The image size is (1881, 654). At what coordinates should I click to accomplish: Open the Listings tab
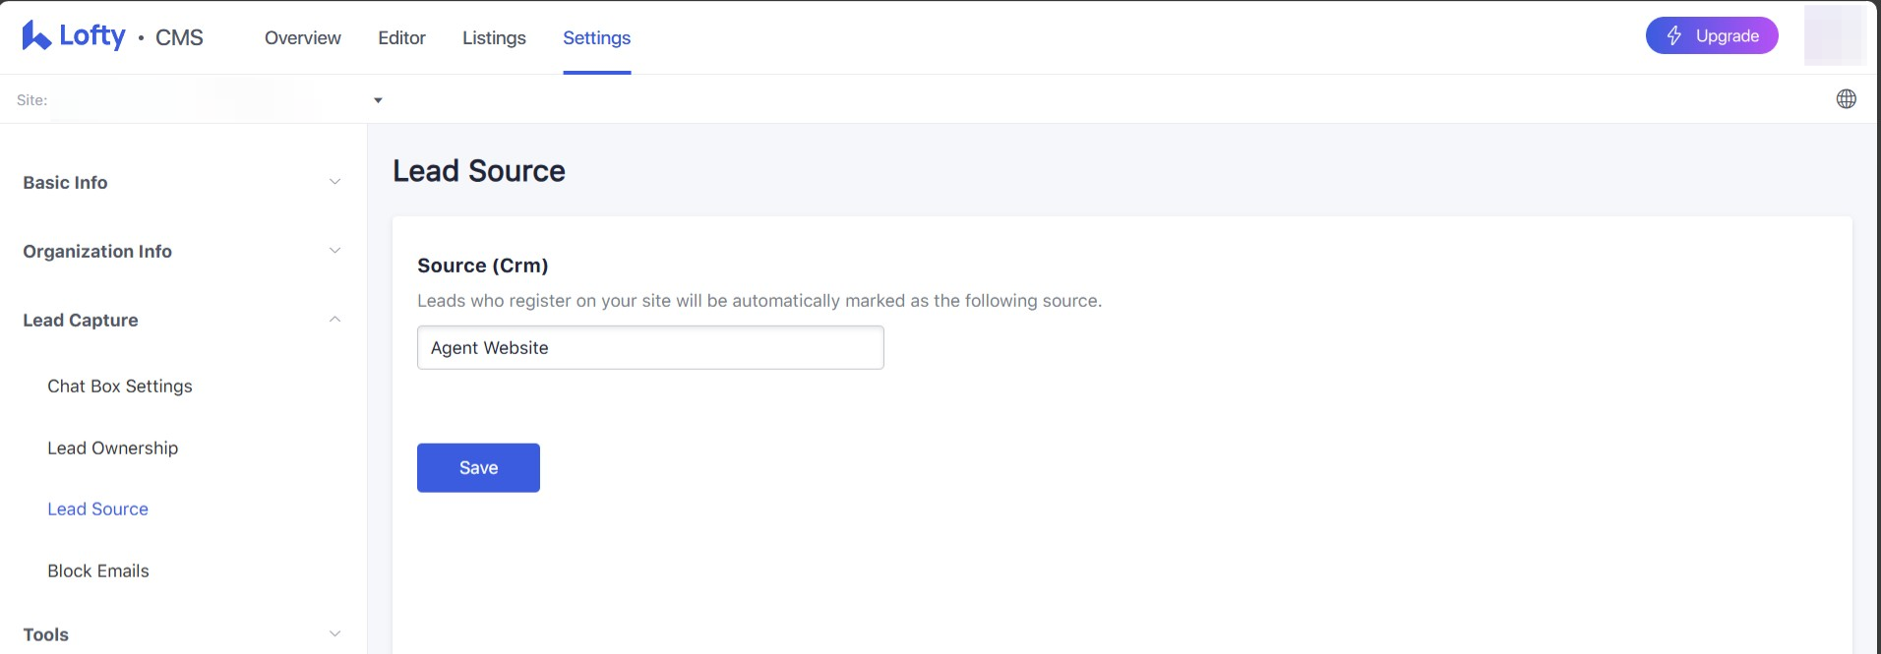494,38
